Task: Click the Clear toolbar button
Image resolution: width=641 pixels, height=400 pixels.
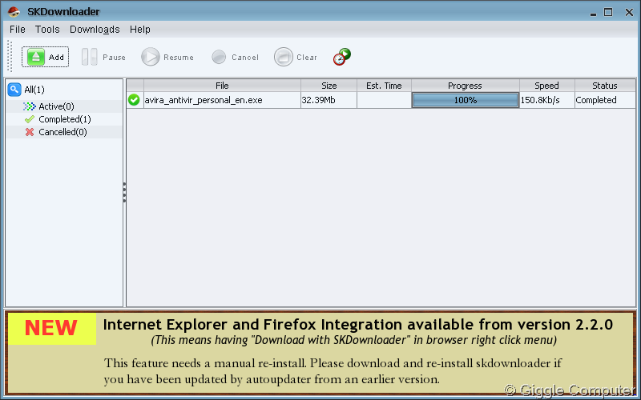Action: coord(296,57)
